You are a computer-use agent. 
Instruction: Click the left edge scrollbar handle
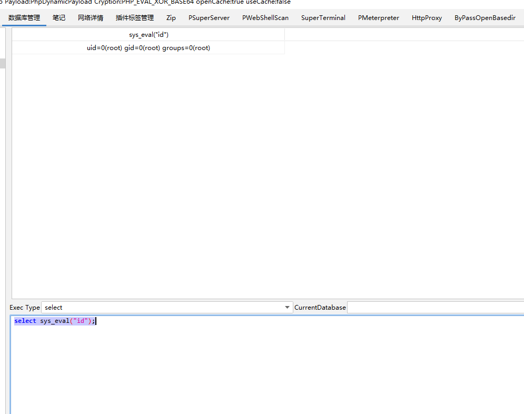pyautogui.click(x=3, y=63)
